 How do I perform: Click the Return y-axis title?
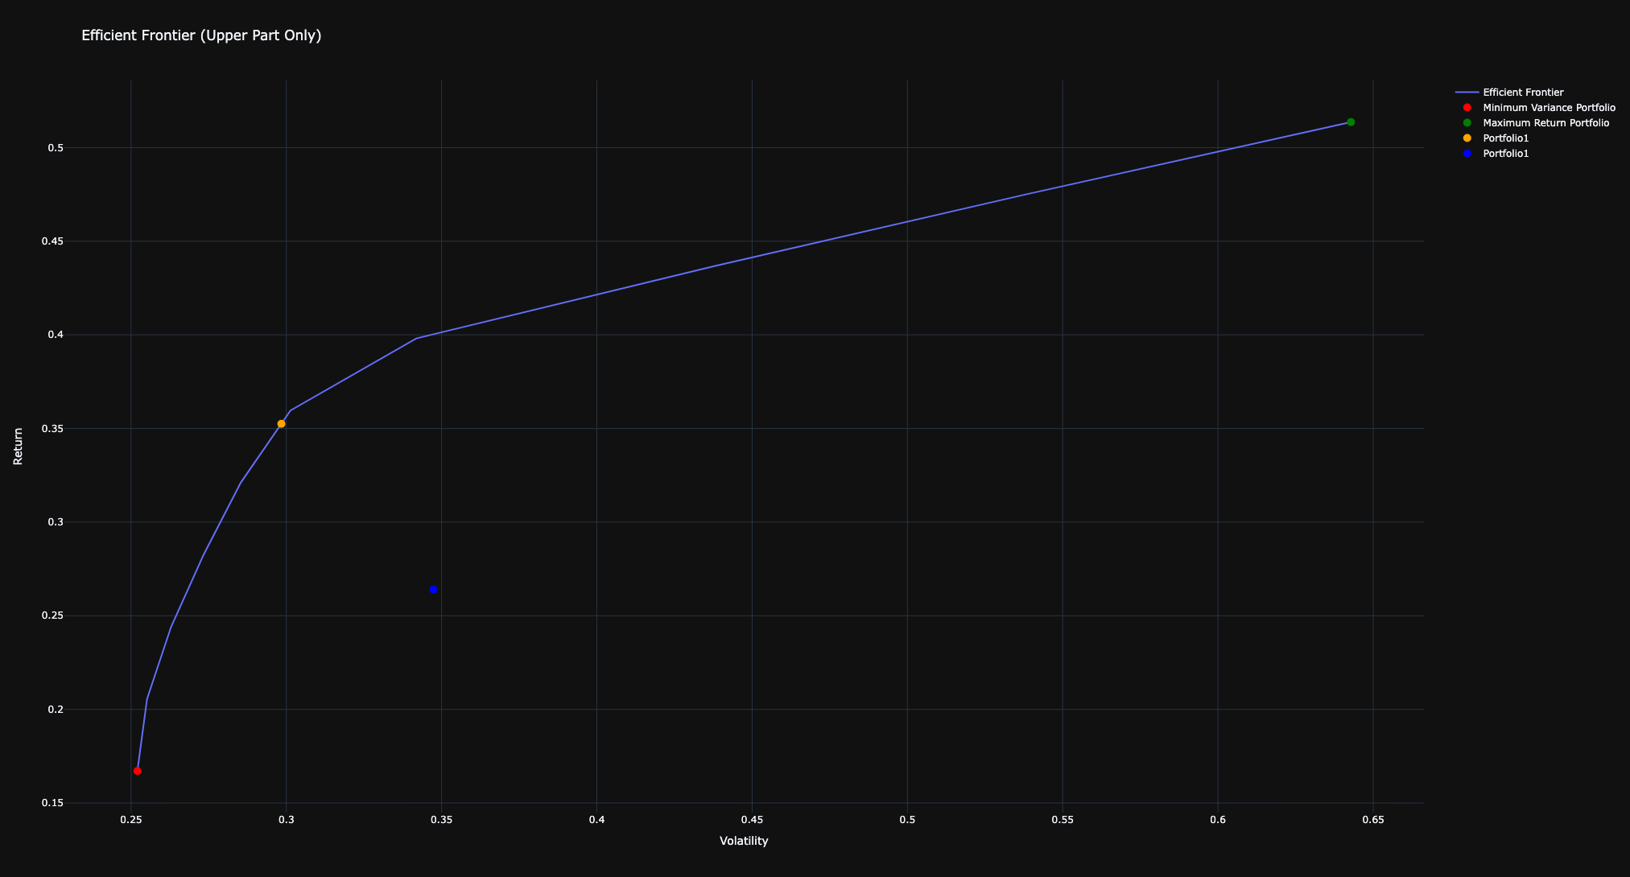click(18, 446)
